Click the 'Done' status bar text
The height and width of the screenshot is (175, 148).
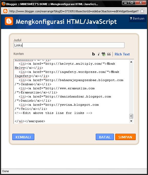6,171
